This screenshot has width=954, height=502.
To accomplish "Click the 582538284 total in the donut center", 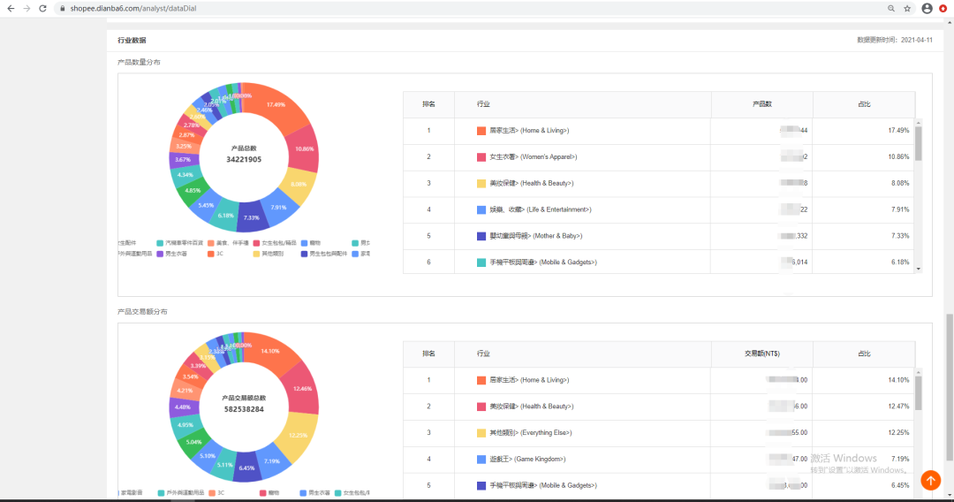I will tap(244, 409).
